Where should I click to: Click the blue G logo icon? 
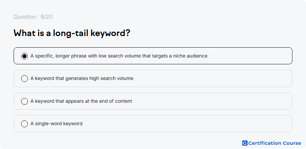(245, 143)
